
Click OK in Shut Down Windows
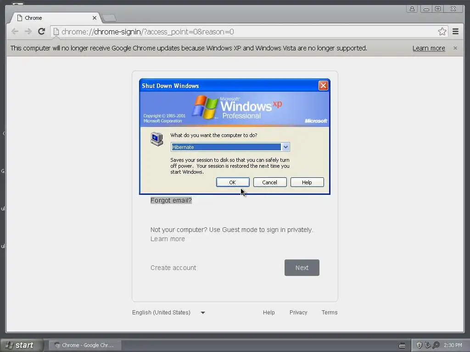[x=233, y=182]
